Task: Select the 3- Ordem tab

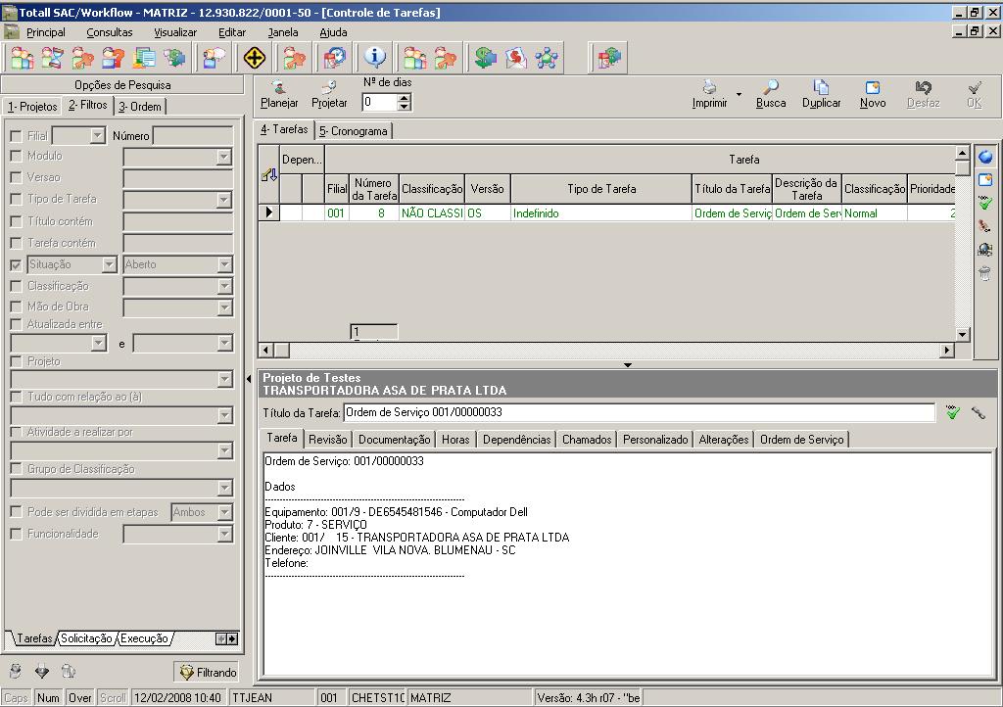Action: click(x=140, y=106)
